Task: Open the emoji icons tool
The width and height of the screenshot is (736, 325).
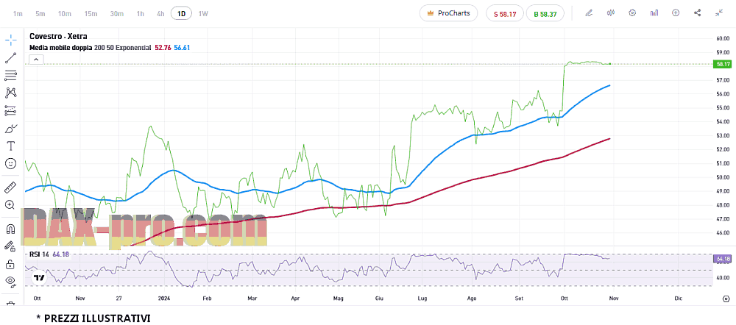Action: point(10,163)
